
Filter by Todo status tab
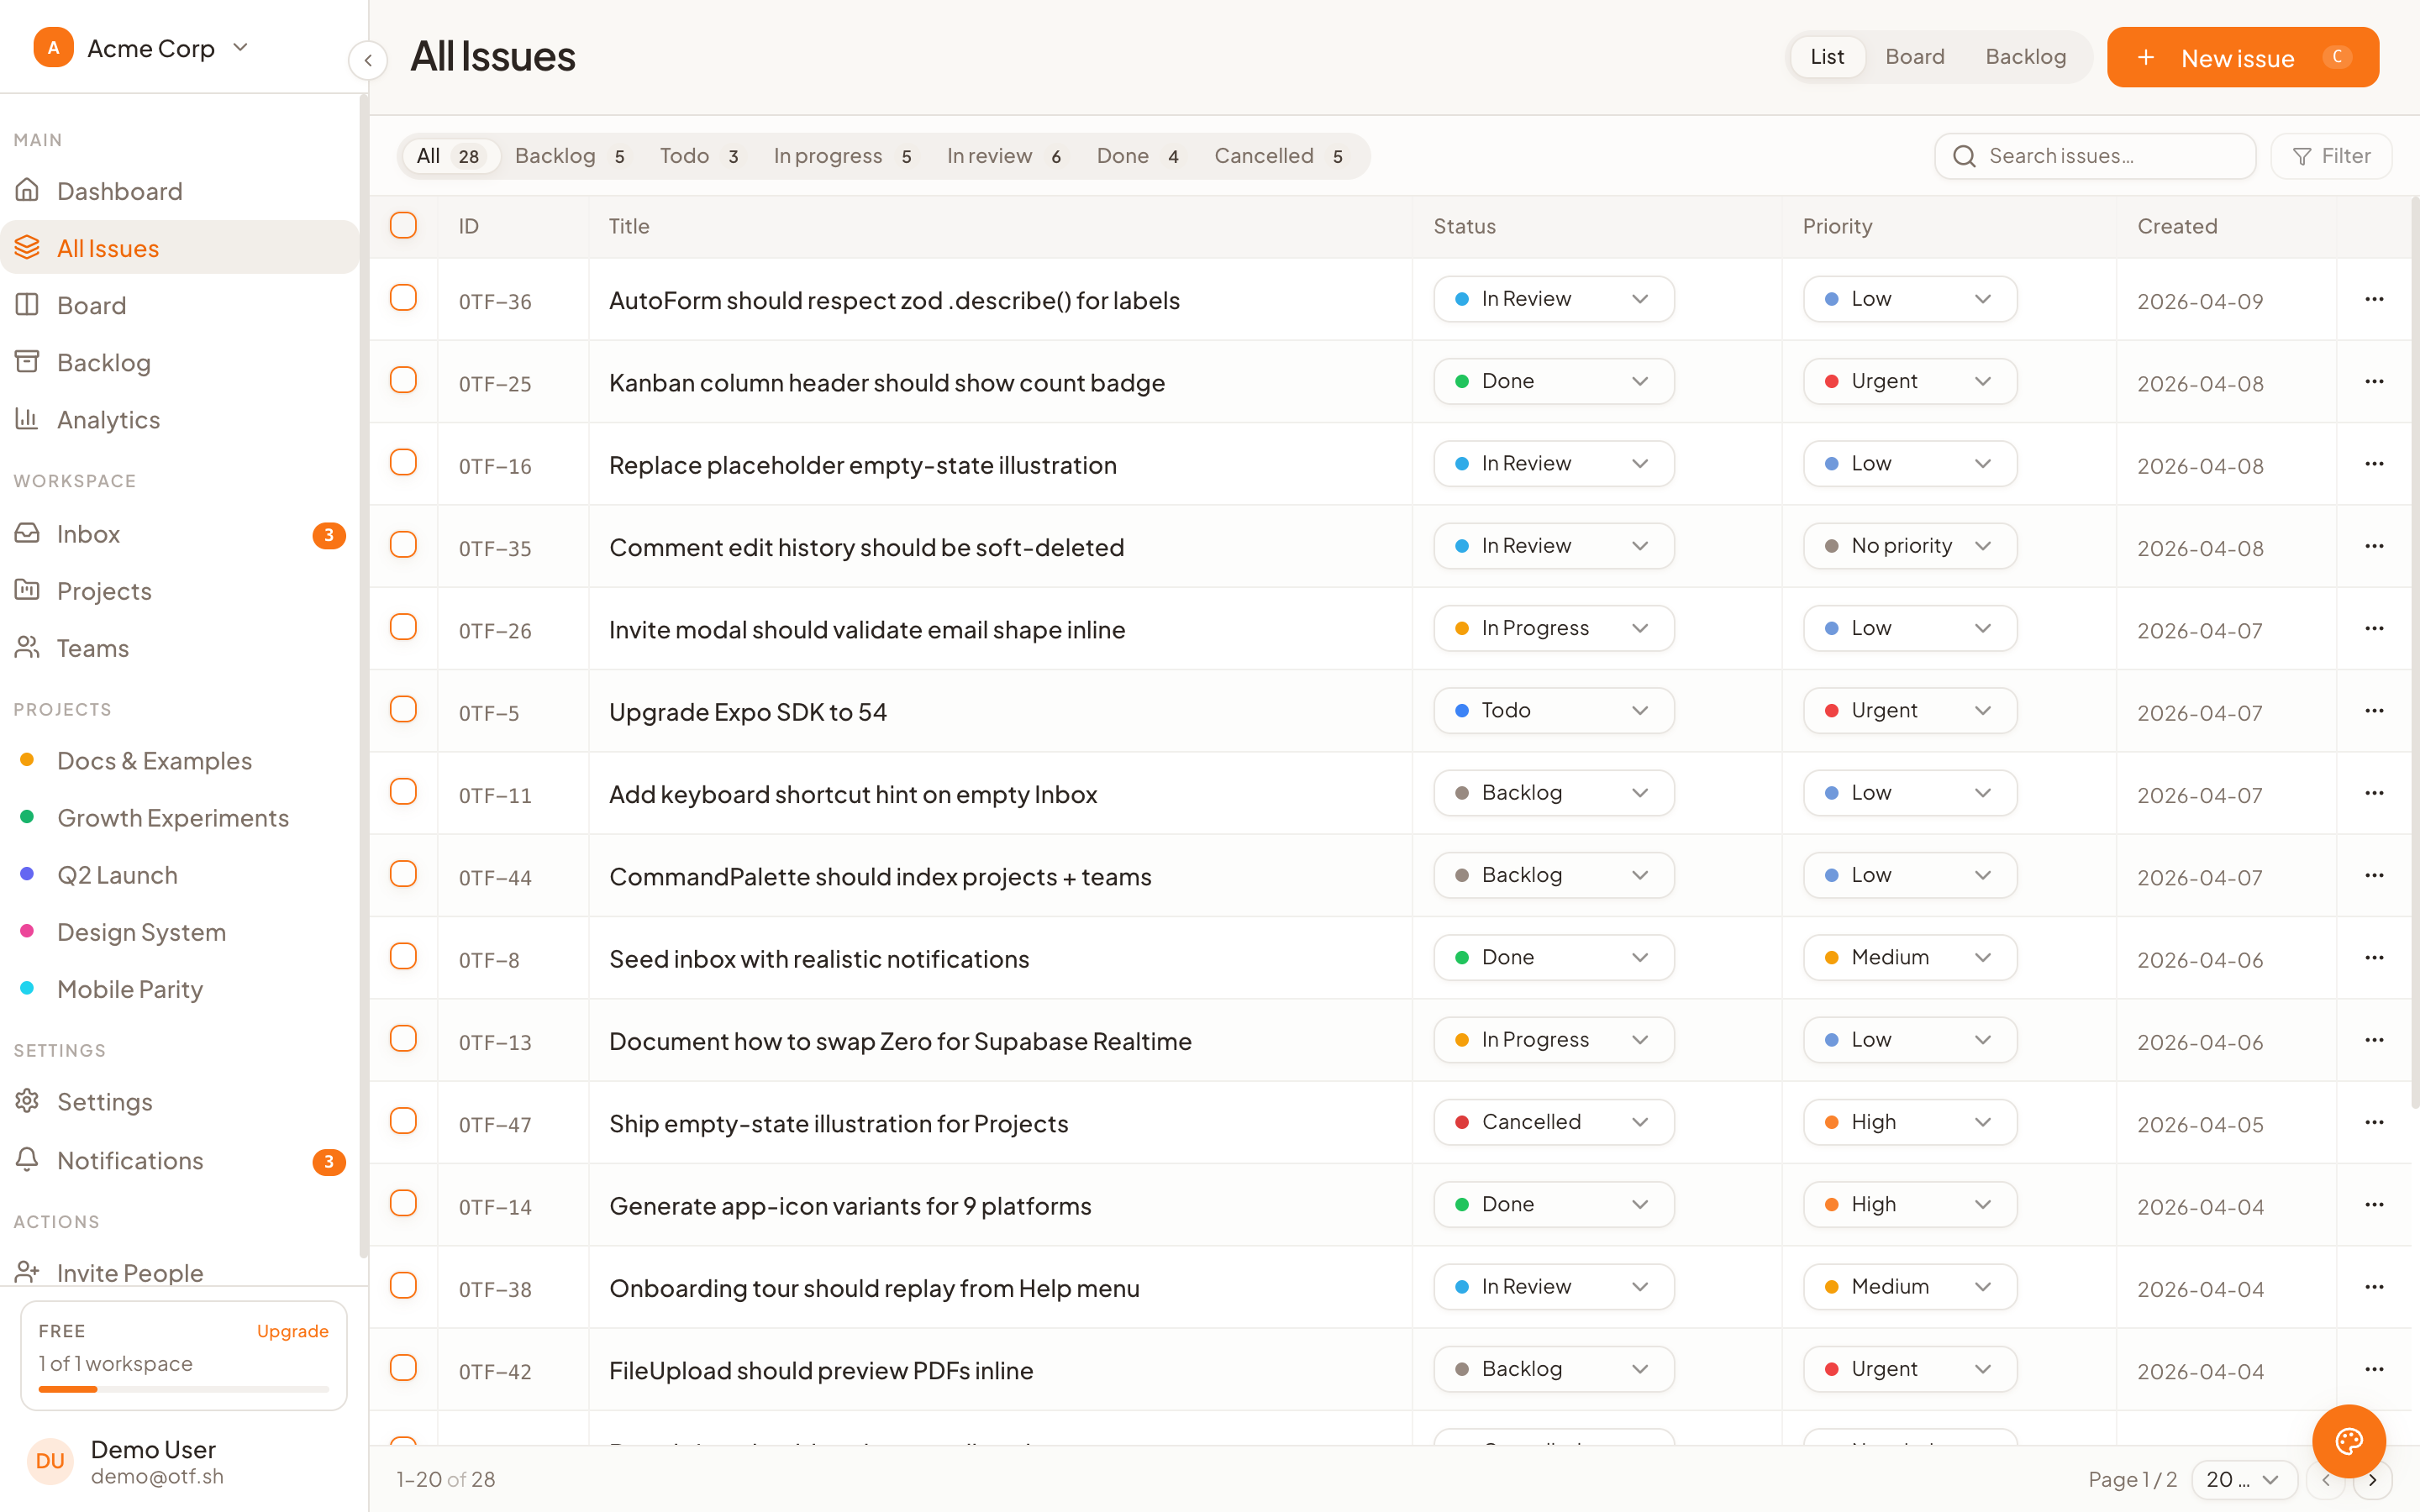[699, 156]
